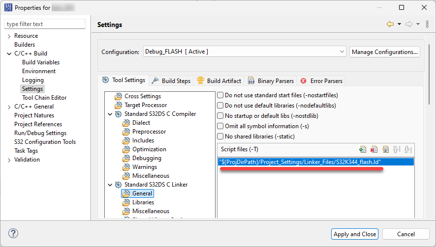Collapse the Standard S32DS C Compiler node
Screen dimensions: 436x247
click(110, 114)
